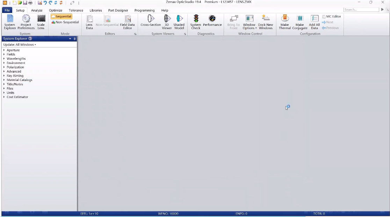Click the New file icon in quick toolbar
The height and width of the screenshot is (217, 390).
14,3
